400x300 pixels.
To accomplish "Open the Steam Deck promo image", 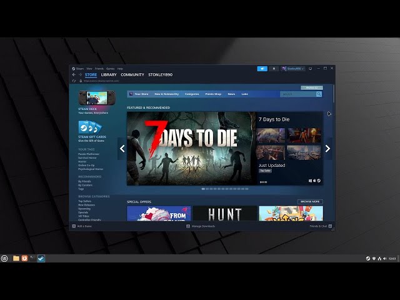I will tap(97, 97).
